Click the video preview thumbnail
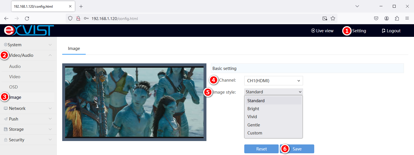 click(134, 102)
